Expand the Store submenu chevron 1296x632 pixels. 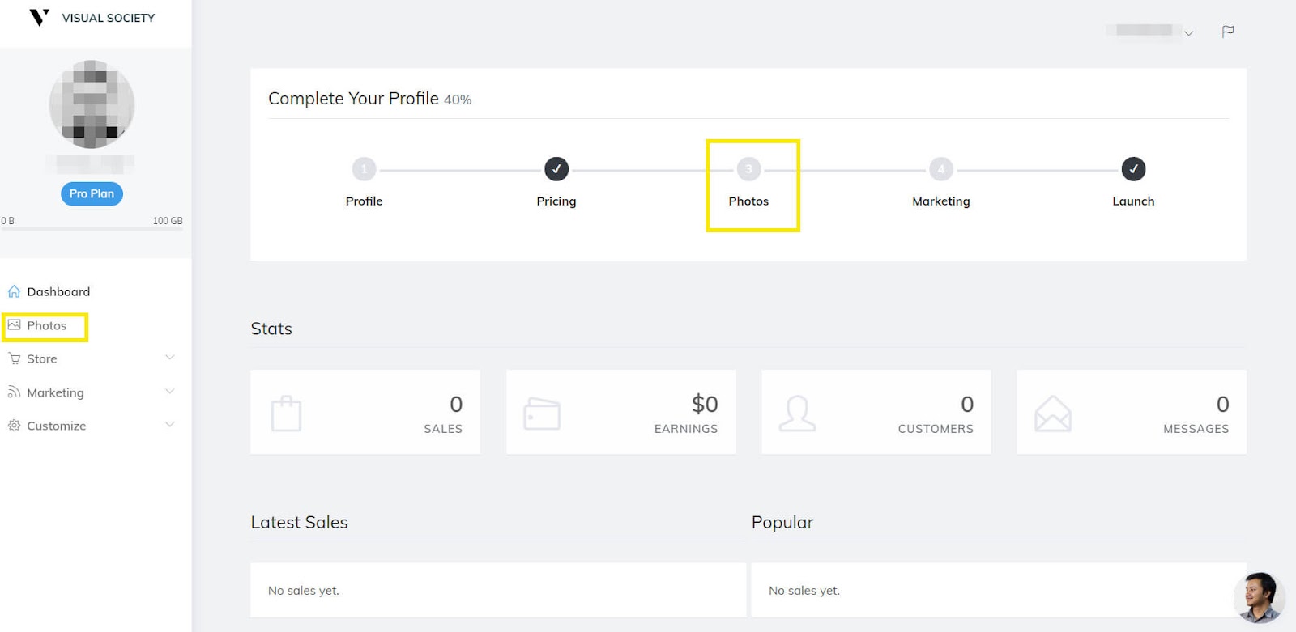(170, 358)
